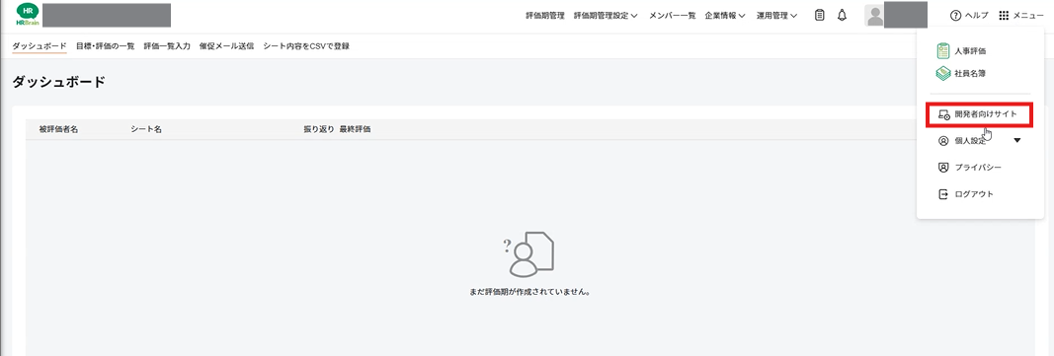
Task: Open メンバー一覧 in top navigation
Action: point(672,16)
